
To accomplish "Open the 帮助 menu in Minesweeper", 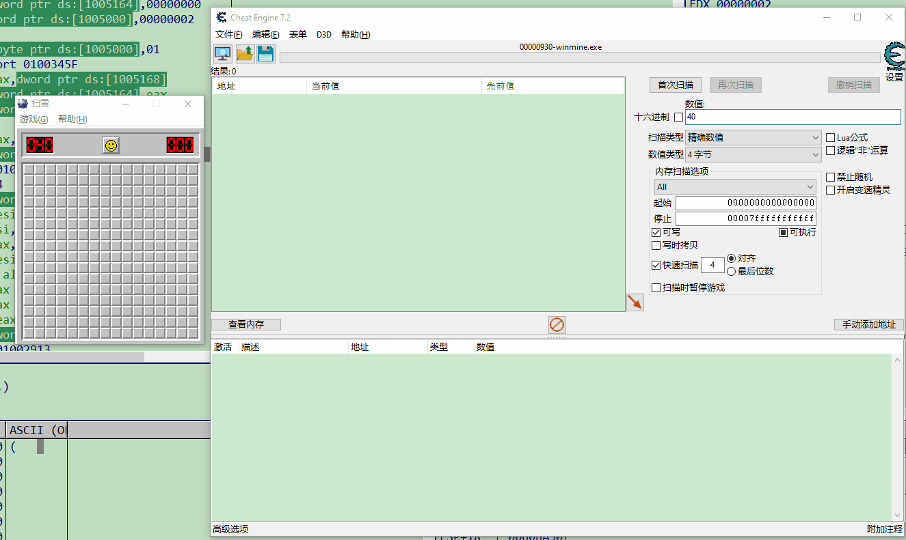I will click(x=73, y=119).
